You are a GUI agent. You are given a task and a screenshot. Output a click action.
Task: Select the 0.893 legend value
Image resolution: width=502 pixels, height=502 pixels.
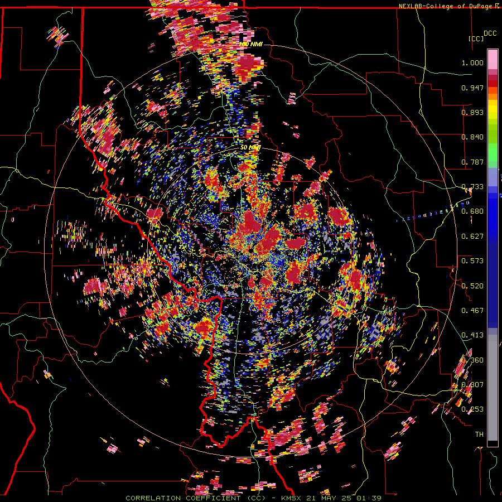(472, 112)
